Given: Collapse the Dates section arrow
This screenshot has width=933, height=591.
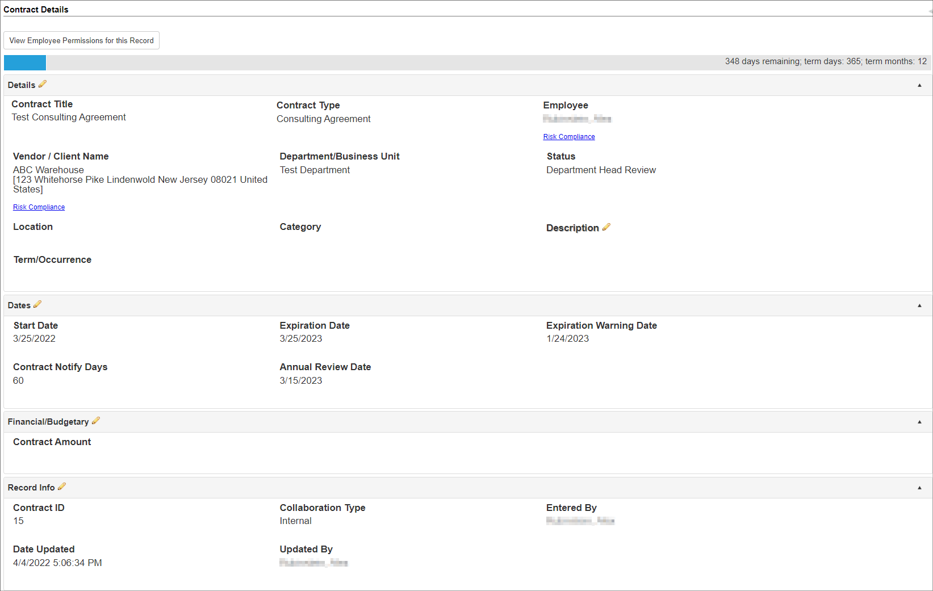Looking at the screenshot, I should (x=919, y=305).
